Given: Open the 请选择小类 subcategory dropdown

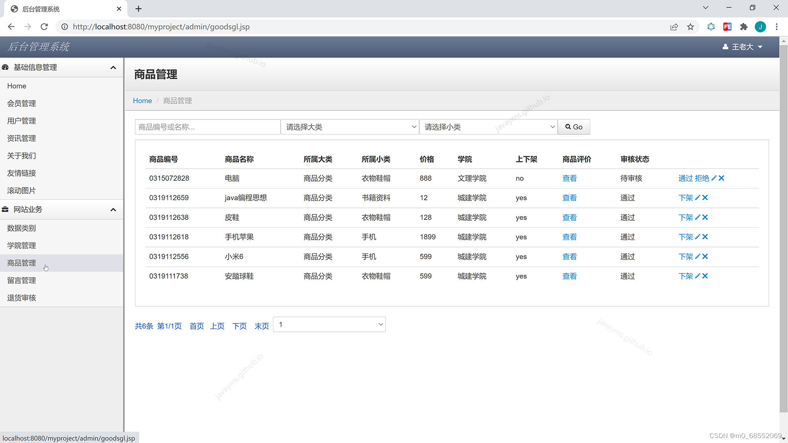Looking at the screenshot, I should click(x=488, y=127).
